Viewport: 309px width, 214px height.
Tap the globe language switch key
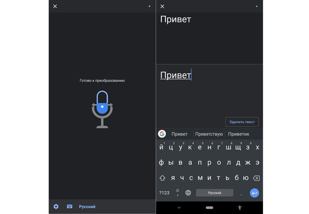188,193
